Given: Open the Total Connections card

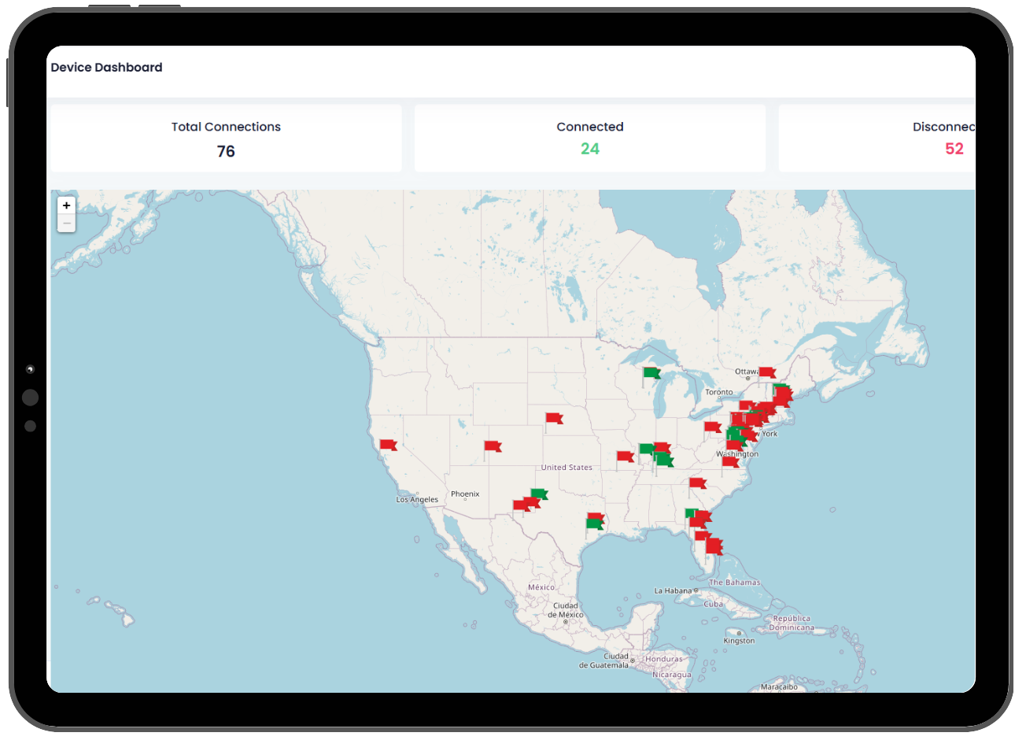Looking at the screenshot, I should click(226, 139).
